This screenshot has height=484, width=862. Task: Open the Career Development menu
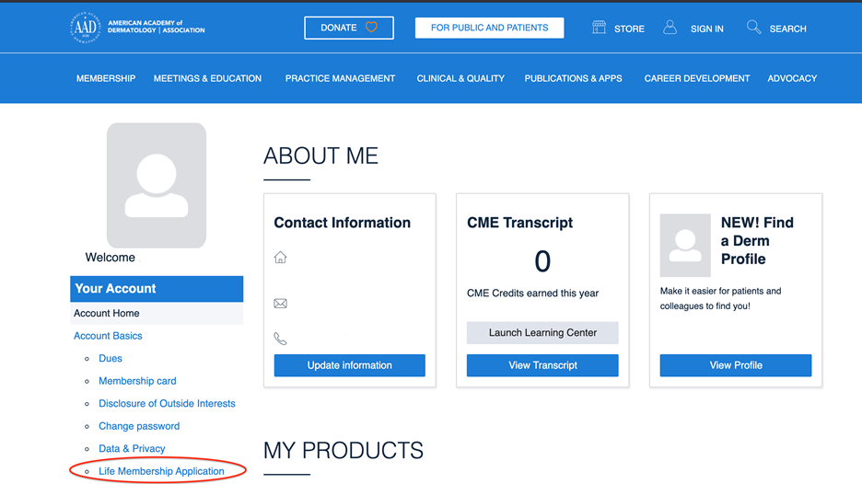(696, 78)
